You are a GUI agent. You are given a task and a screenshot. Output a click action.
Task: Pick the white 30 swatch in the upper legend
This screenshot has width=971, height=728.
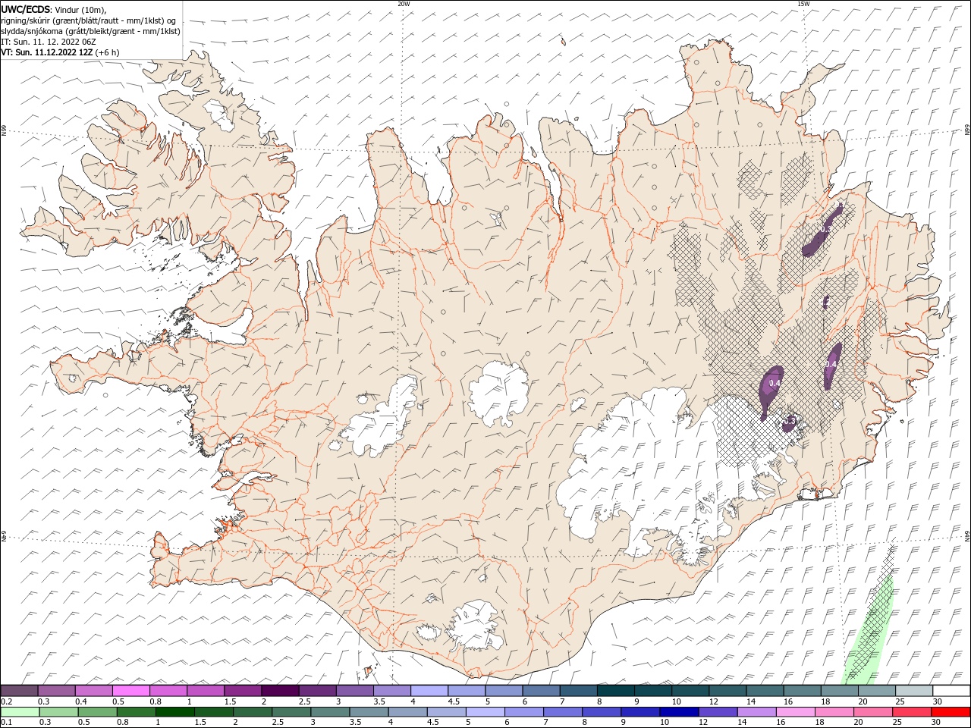(951, 691)
